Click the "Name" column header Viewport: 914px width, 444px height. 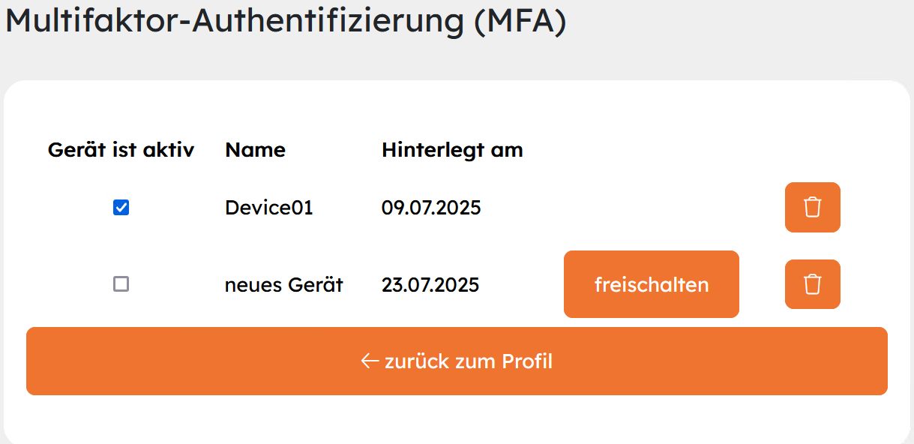(255, 150)
